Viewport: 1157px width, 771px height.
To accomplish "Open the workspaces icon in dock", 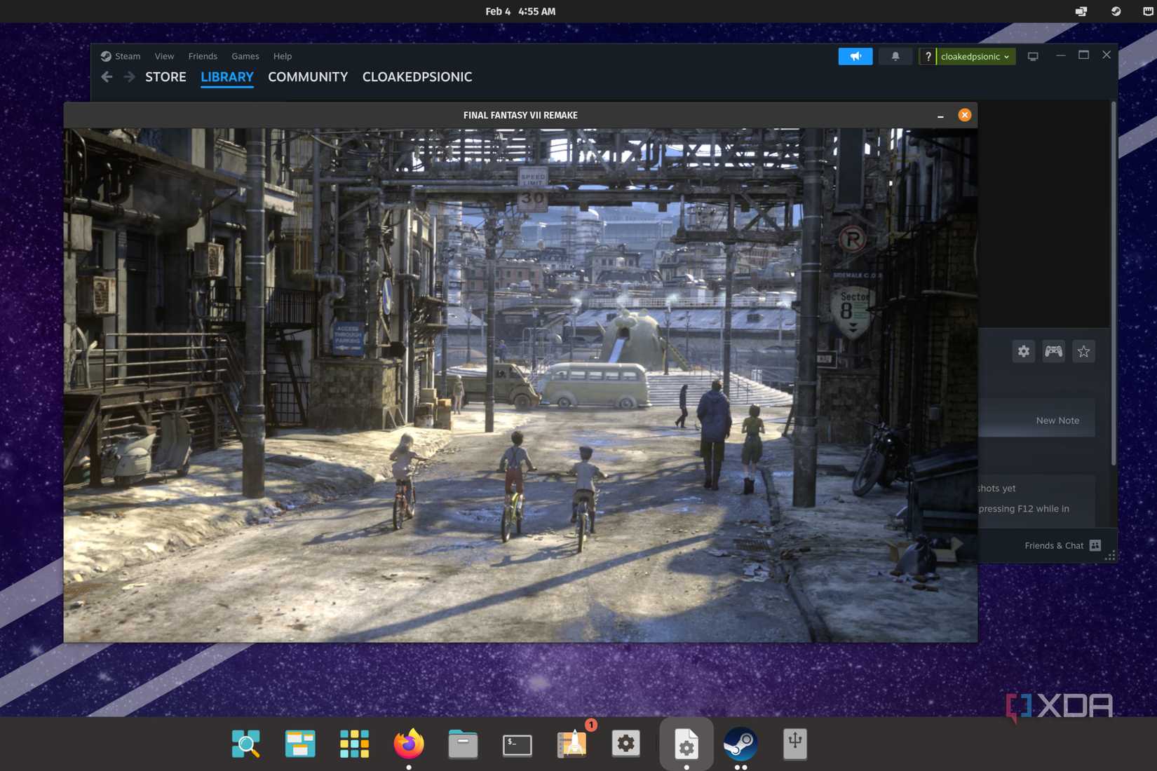I will pyautogui.click(x=300, y=744).
